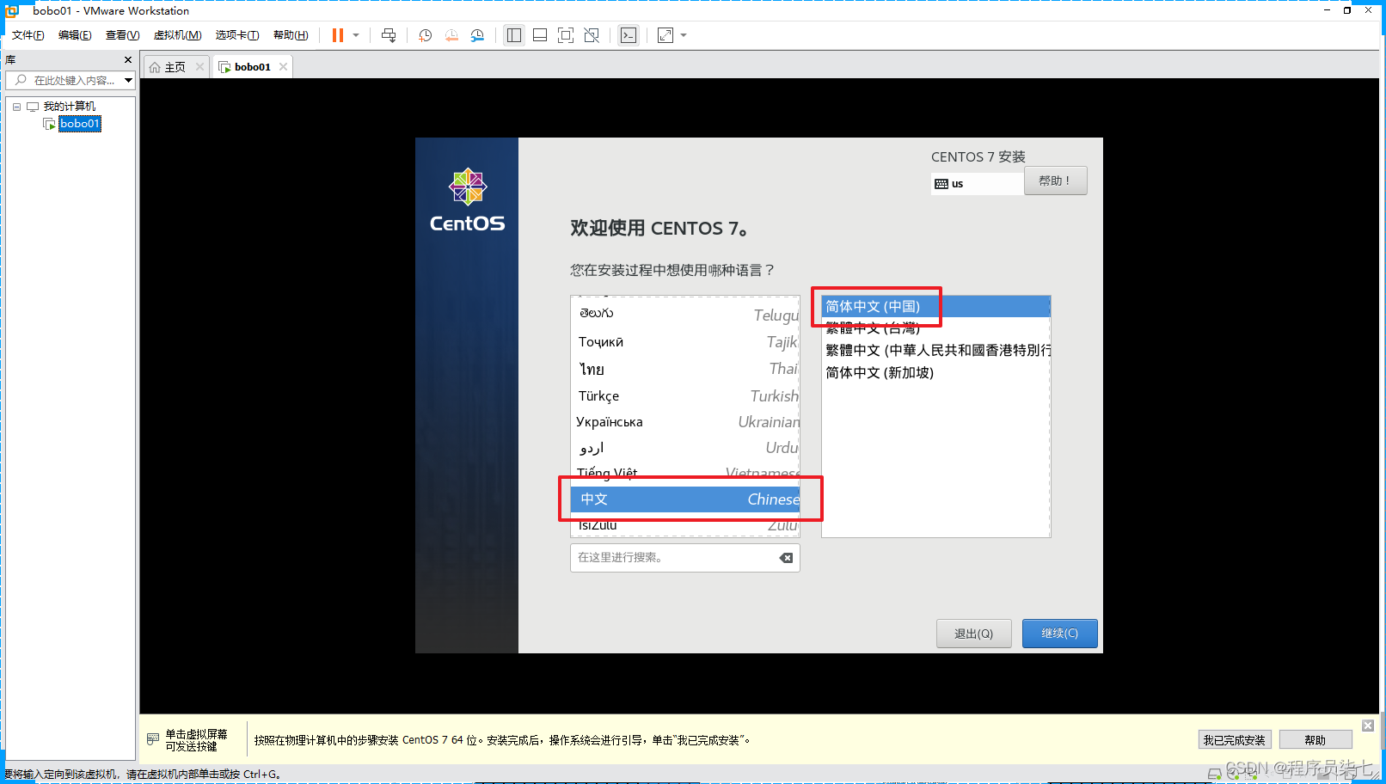Click the 帮助! button in installer
The height and width of the screenshot is (784, 1386).
[x=1055, y=181]
